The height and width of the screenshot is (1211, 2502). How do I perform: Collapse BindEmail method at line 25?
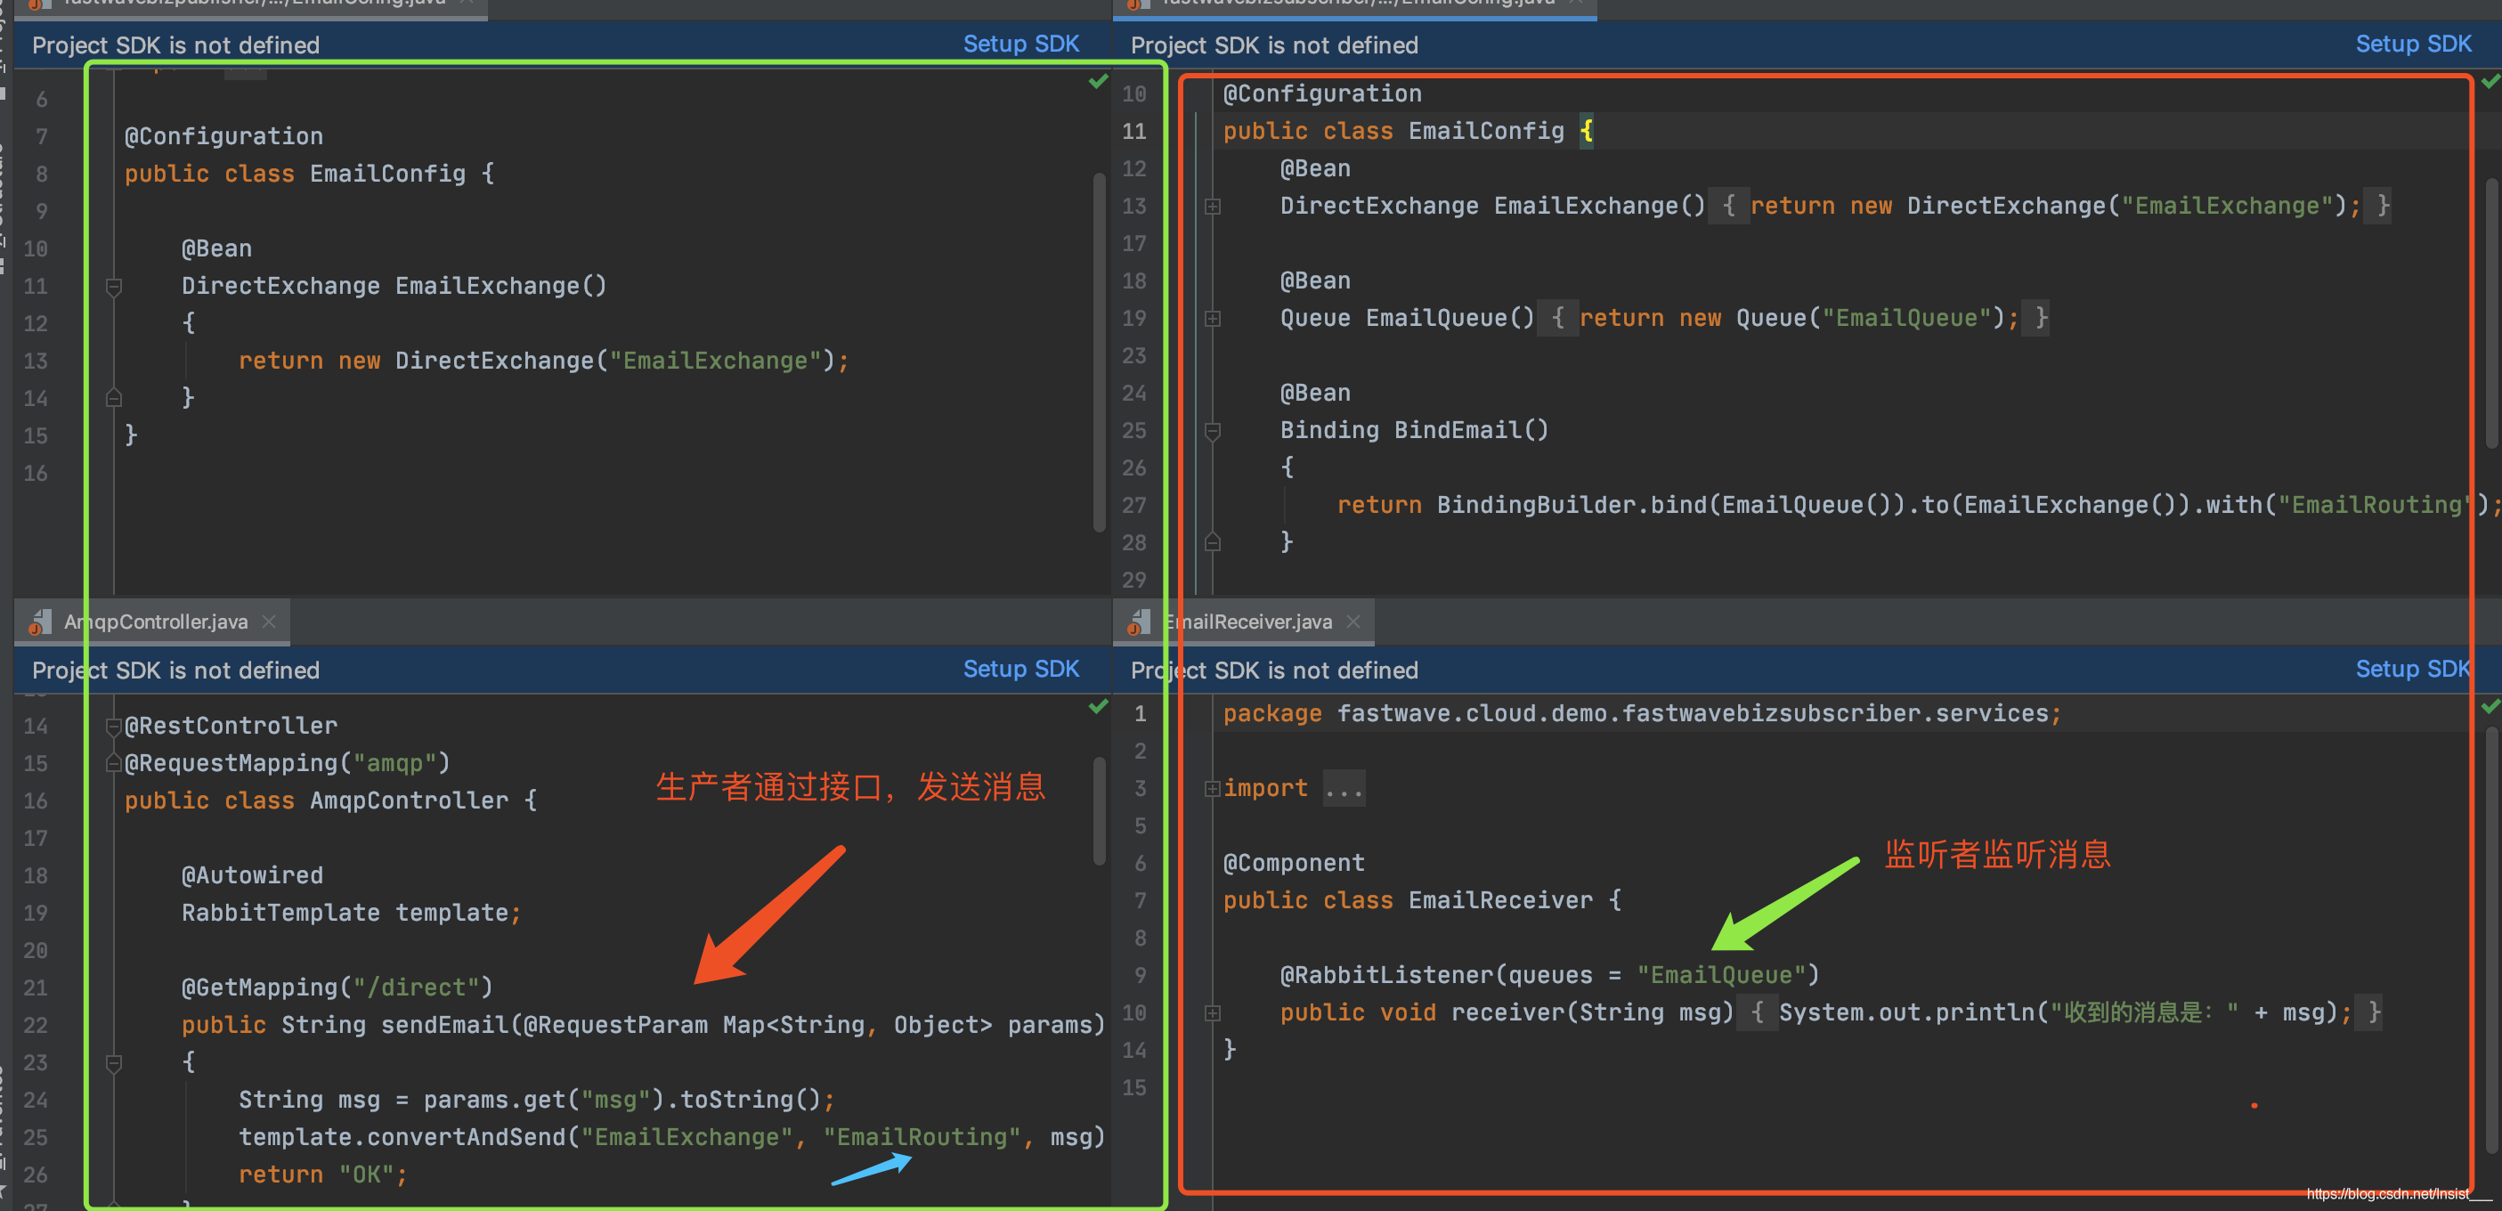coord(1212,430)
